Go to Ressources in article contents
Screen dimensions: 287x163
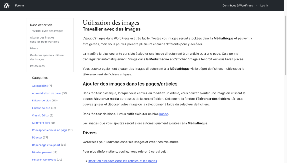37,66
